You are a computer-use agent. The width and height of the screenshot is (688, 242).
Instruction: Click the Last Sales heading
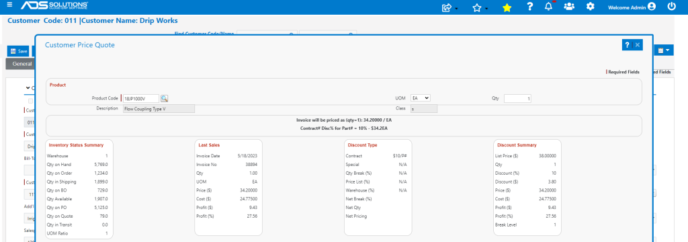209,145
